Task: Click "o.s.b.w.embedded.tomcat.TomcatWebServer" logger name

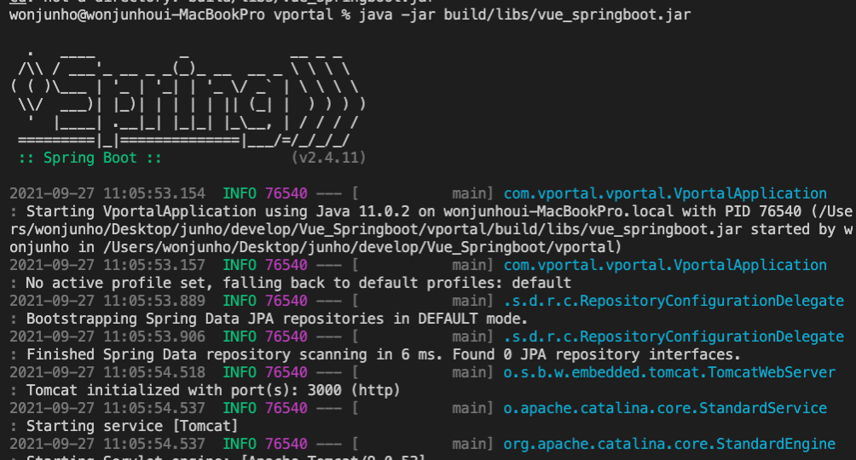Action: (x=669, y=373)
